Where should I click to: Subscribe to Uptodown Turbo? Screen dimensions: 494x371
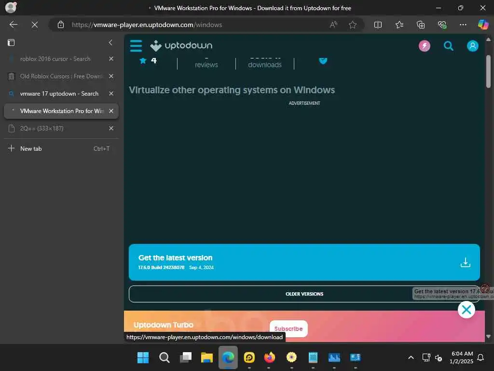[288, 328]
